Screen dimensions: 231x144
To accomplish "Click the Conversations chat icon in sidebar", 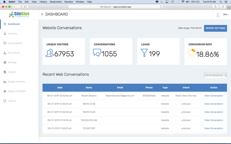I will pos(5,43).
